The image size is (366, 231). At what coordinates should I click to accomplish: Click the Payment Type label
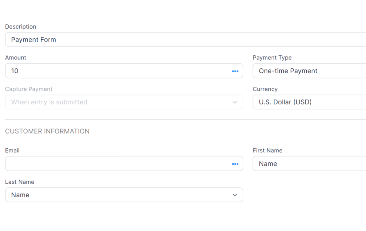[x=272, y=58]
